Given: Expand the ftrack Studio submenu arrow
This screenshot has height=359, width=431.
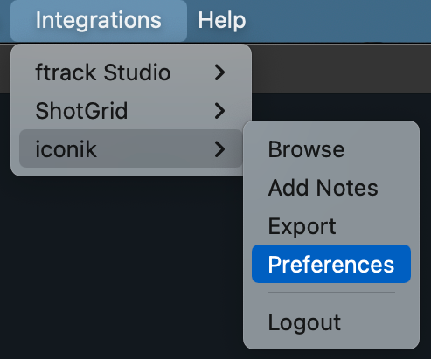Looking at the screenshot, I should (x=219, y=72).
